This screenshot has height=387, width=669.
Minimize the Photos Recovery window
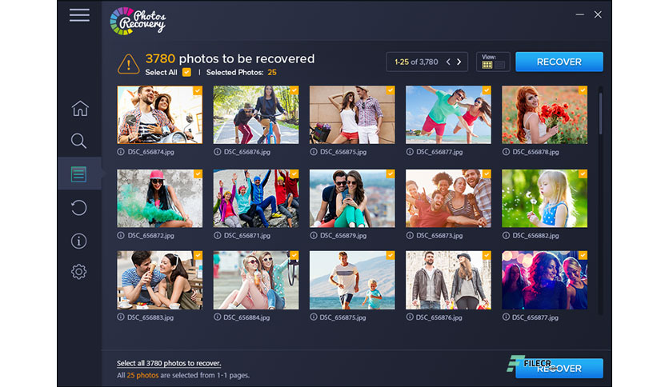(579, 15)
